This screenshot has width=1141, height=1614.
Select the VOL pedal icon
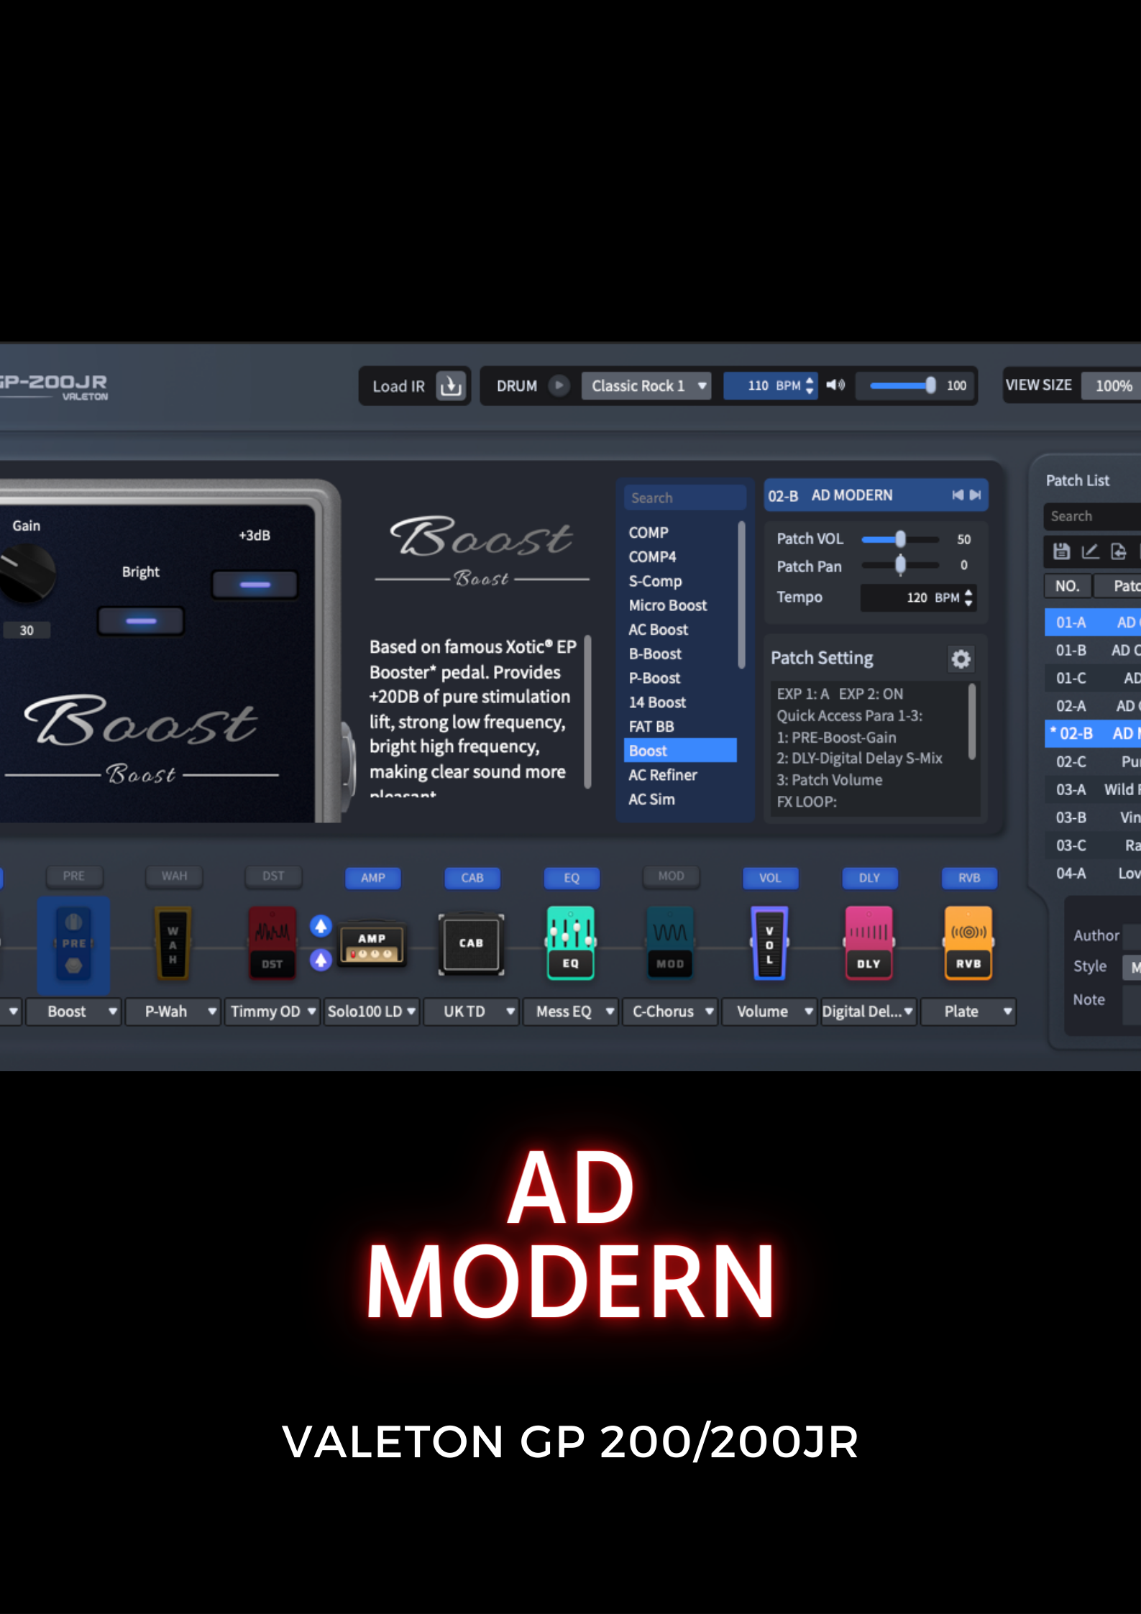tap(769, 943)
